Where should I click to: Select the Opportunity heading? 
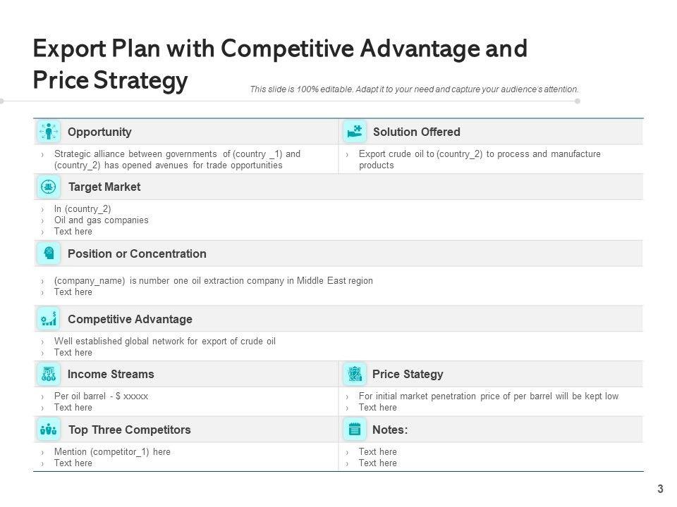[99, 132]
